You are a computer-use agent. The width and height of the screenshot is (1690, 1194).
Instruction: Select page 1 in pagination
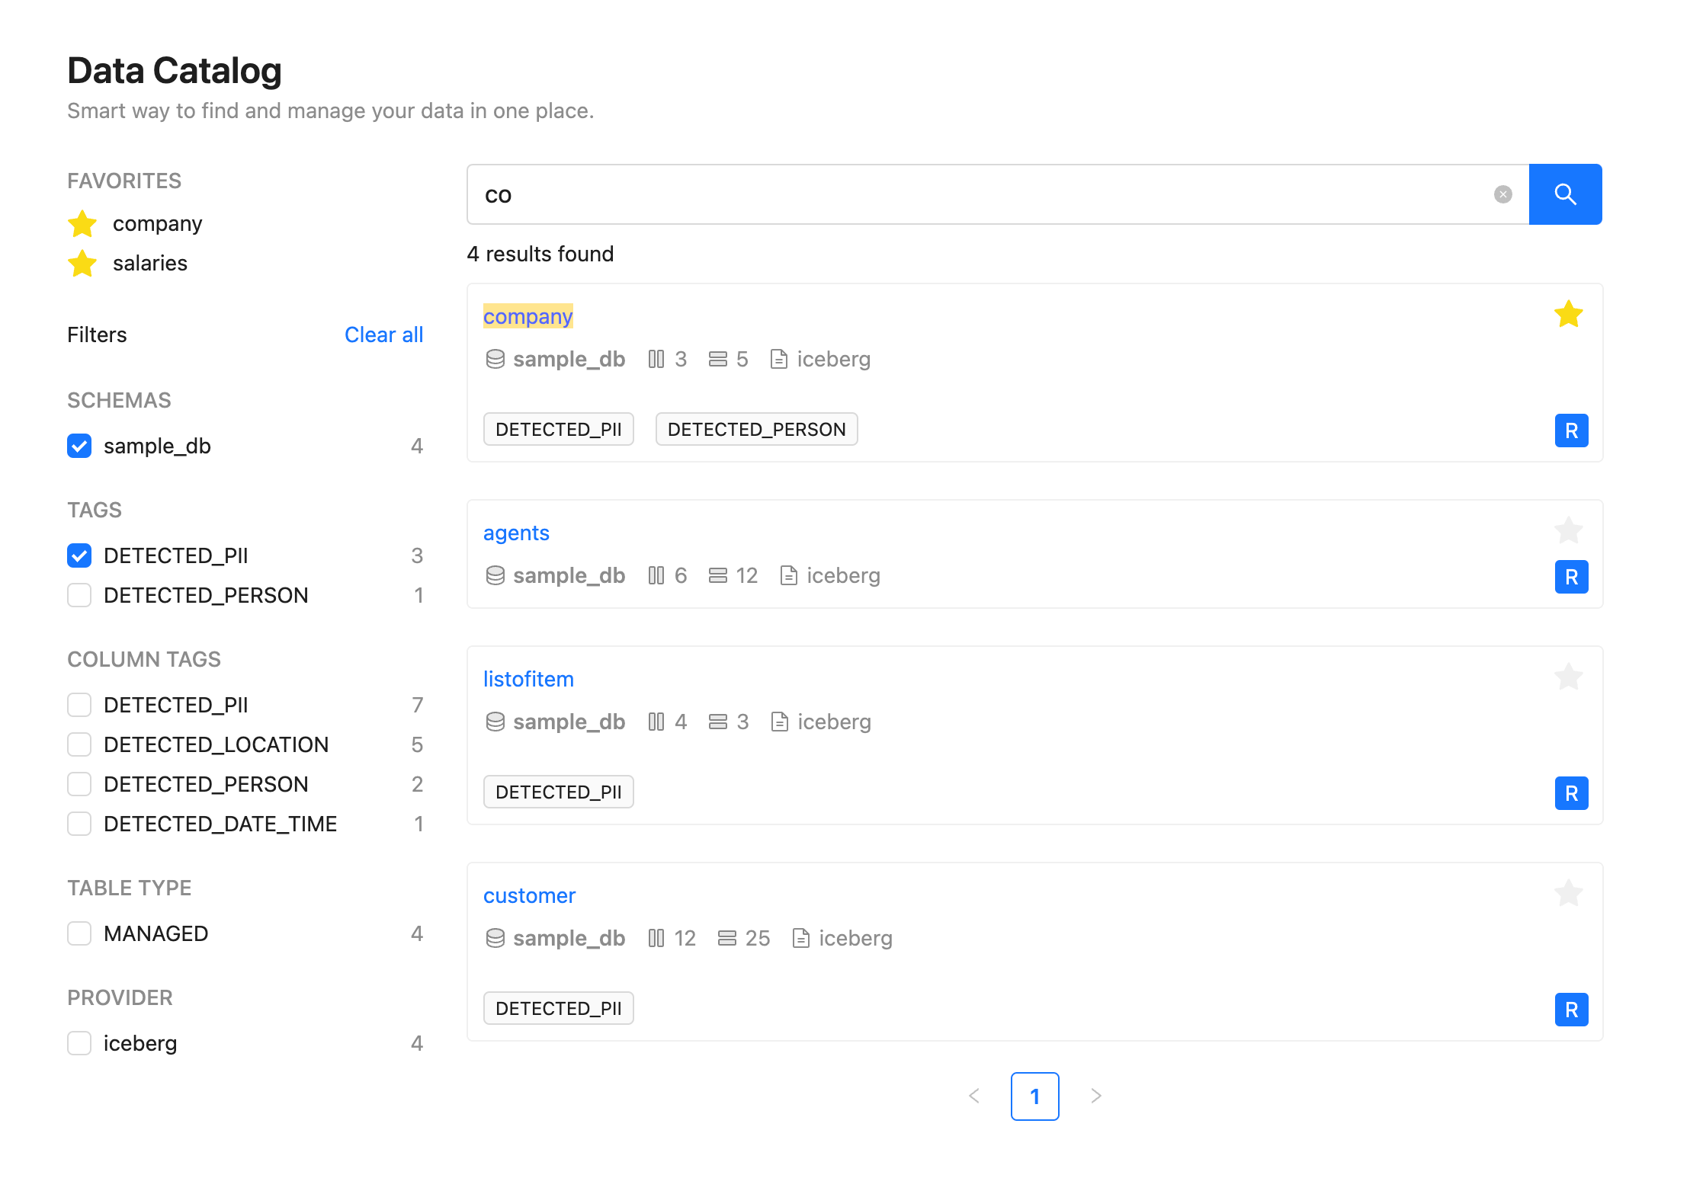tap(1035, 1096)
